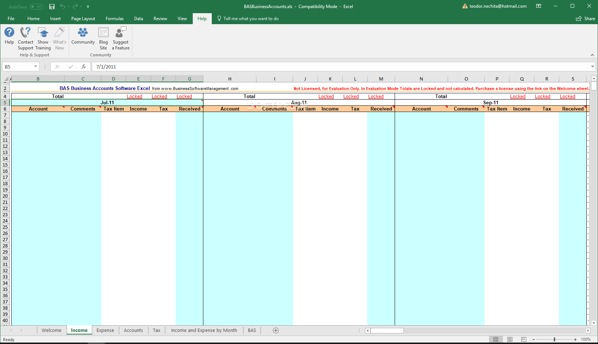Open Blog Site icon
The width and height of the screenshot is (598, 344).
click(x=104, y=38)
